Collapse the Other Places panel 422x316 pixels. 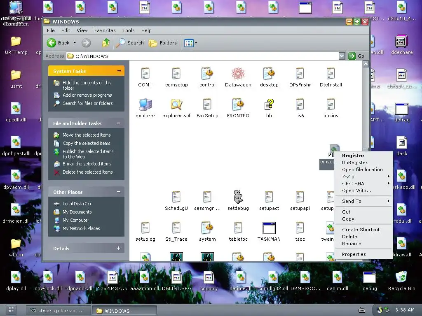pos(119,192)
